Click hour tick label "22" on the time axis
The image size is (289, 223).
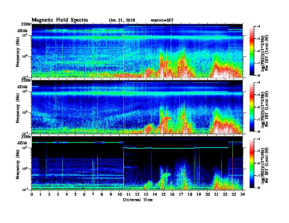225,194
